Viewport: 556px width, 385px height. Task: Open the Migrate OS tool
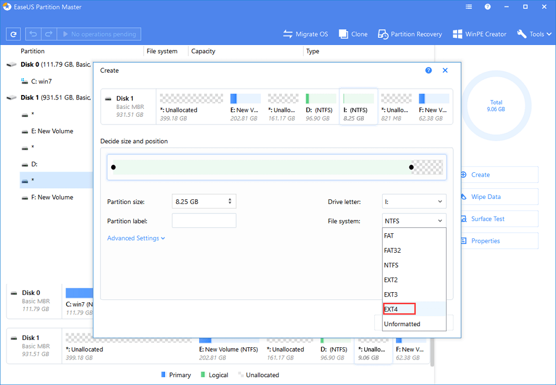pyautogui.click(x=305, y=34)
